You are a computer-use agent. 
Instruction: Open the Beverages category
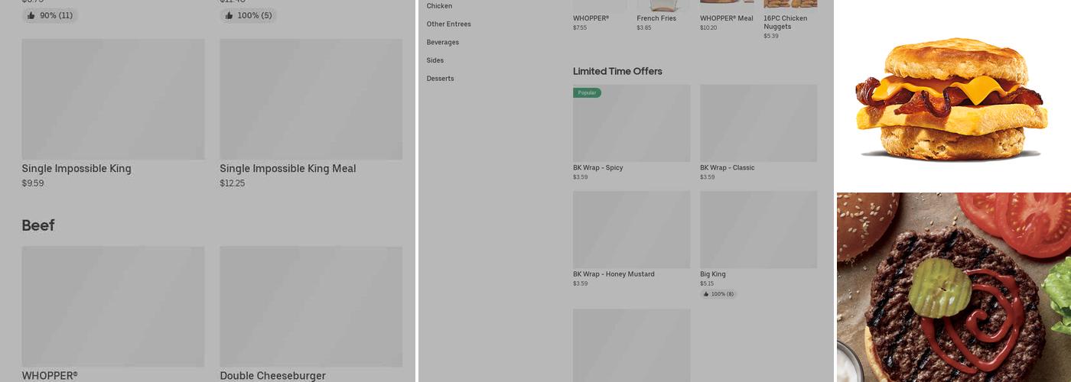click(443, 43)
